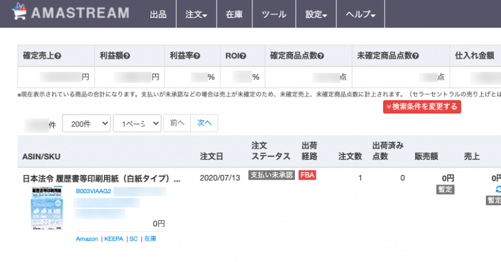Viewport: 501px width, 262px height.
Task: Click the 支払い未承認 status badge
Action: point(271,175)
